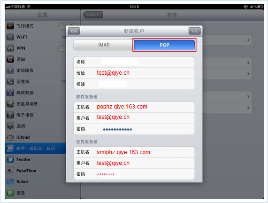Tap the Wi-Fi signal icon in status bar

pyautogui.click(x=29, y=7)
